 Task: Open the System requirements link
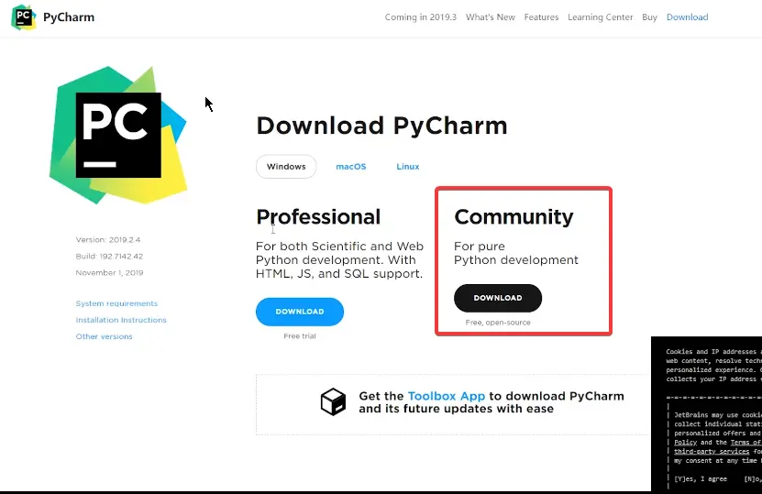(x=116, y=303)
